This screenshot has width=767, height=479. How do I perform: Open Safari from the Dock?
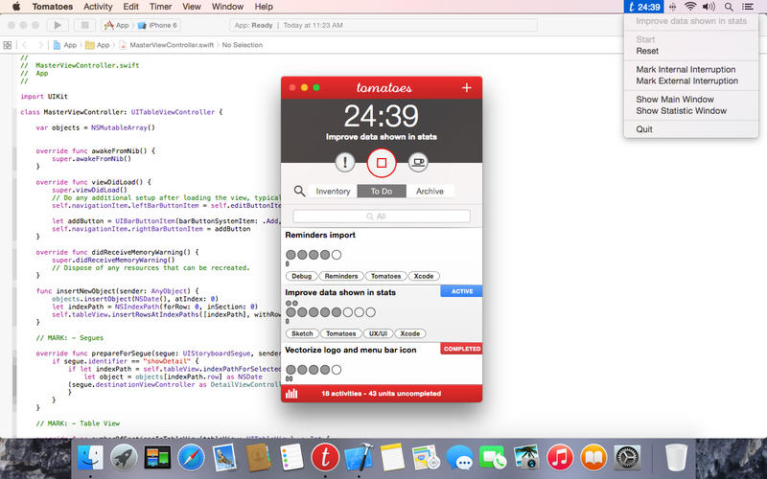191,458
